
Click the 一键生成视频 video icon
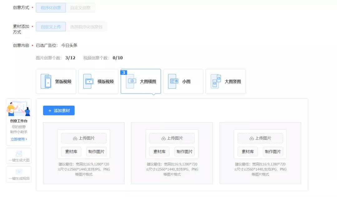click(x=19, y=172)
